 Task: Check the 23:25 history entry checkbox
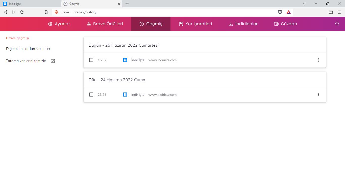[91, 95]
